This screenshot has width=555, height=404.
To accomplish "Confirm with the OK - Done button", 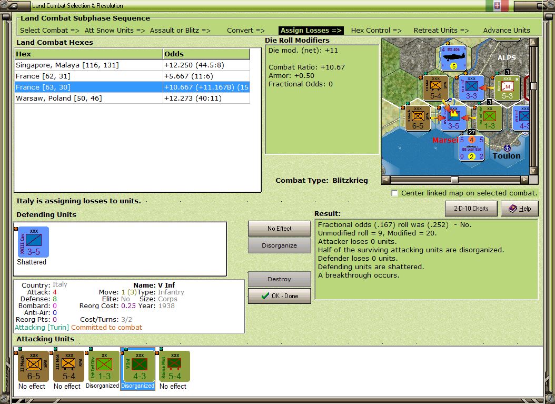I will point(279,296).
